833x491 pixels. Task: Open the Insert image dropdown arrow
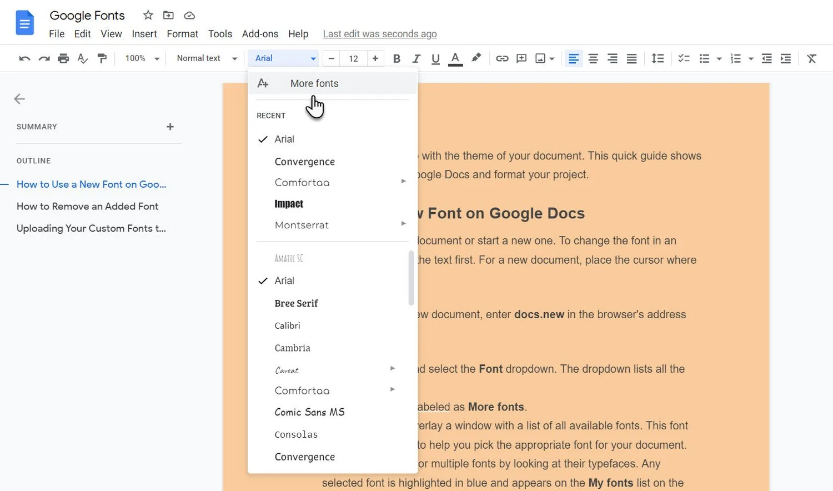point(552,58)
